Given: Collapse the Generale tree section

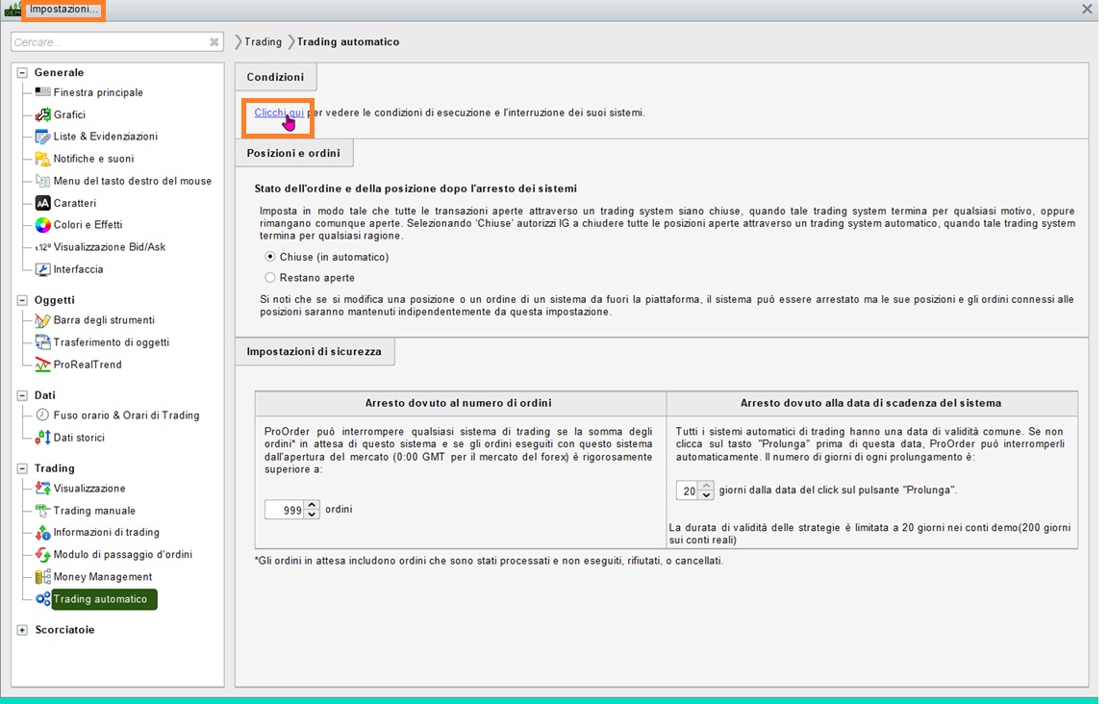Looking at the screenshot, I should pyautogui.click(x=23, y=73).
